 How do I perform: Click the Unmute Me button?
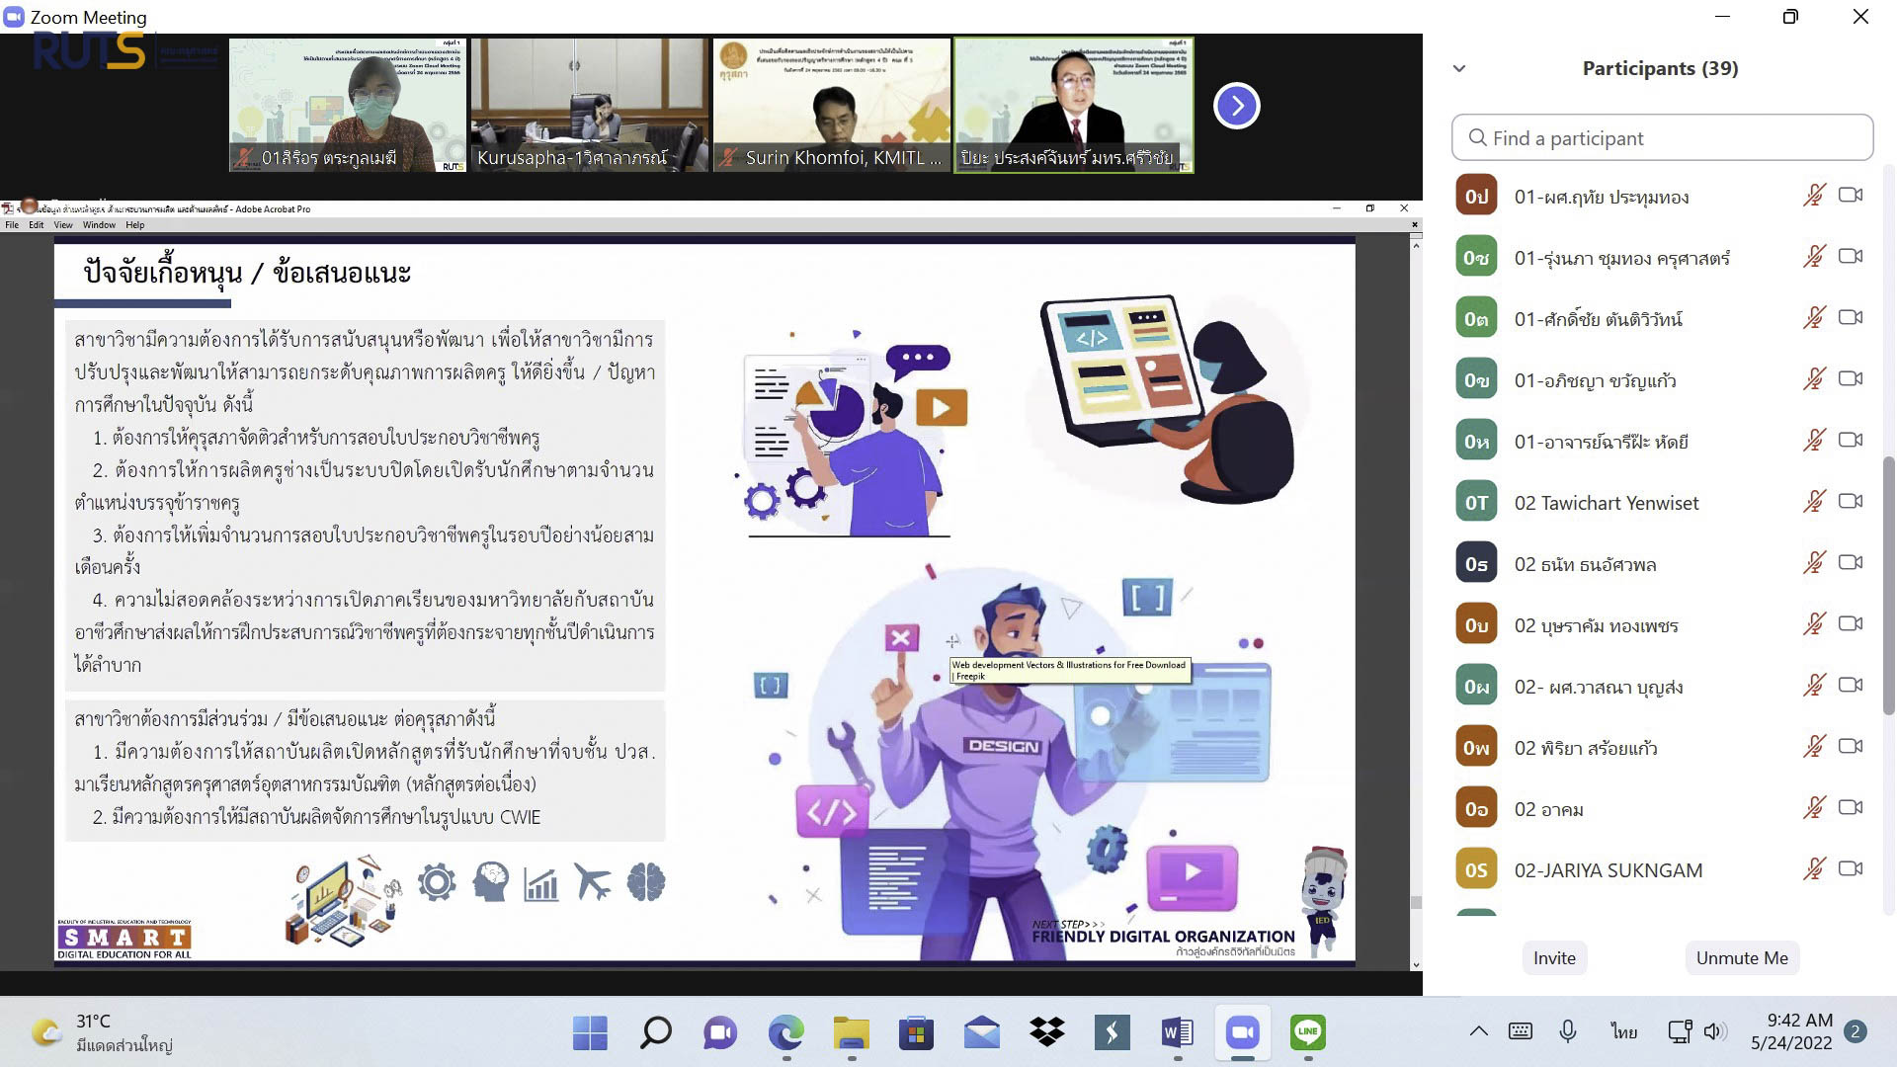tap(1742, 957)
